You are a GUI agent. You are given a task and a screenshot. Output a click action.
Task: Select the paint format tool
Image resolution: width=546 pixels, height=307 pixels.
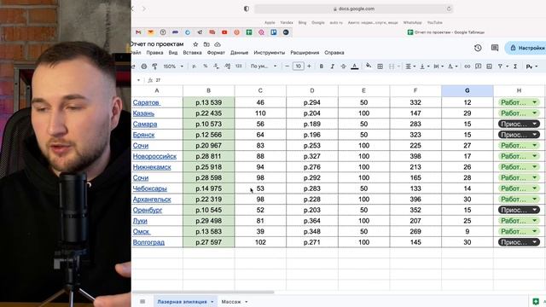coord(154,67)
